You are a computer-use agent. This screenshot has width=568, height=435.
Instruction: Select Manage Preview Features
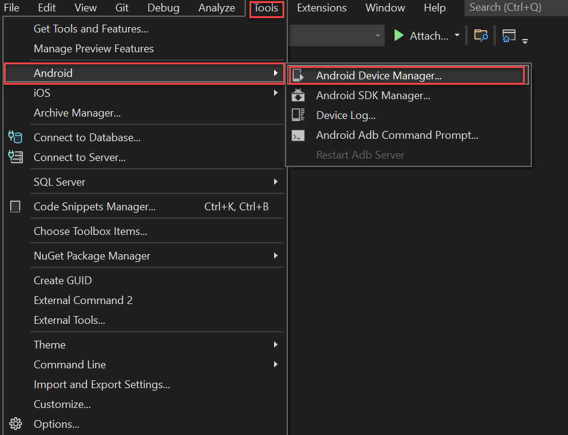coord(144,49)
